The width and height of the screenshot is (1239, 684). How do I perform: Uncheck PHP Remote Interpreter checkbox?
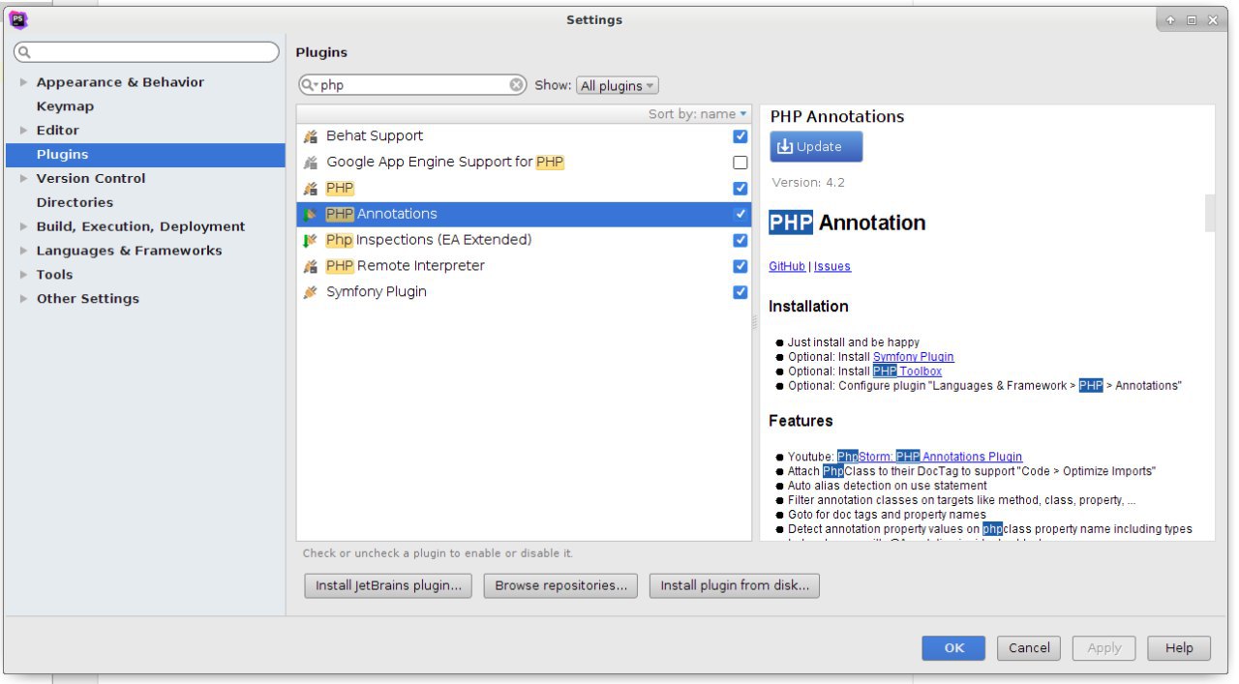click(740, 266)
